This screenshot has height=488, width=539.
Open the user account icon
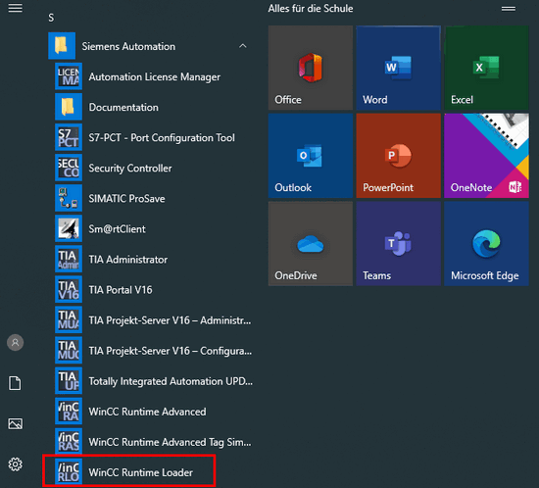pos(15,342)
